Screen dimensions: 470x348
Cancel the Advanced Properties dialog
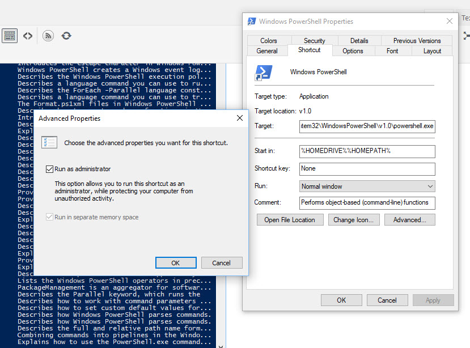(x=222, y=263)
